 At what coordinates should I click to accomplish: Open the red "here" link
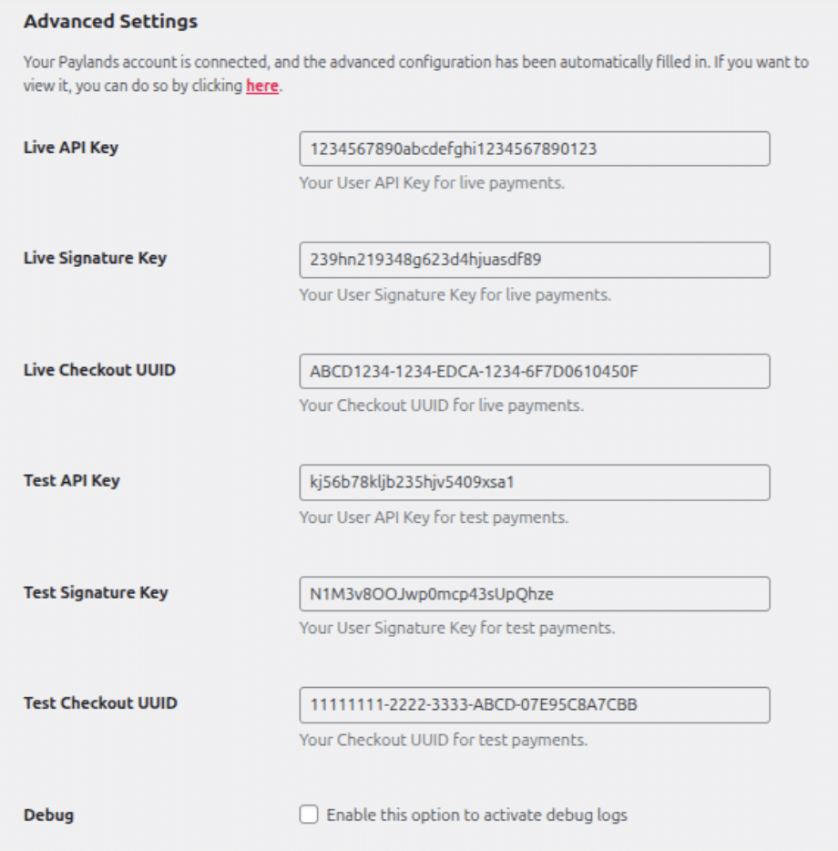(261, 87)
